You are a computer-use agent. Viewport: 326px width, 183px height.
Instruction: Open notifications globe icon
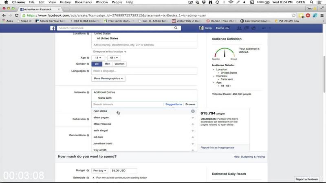(x=253, y=28)
